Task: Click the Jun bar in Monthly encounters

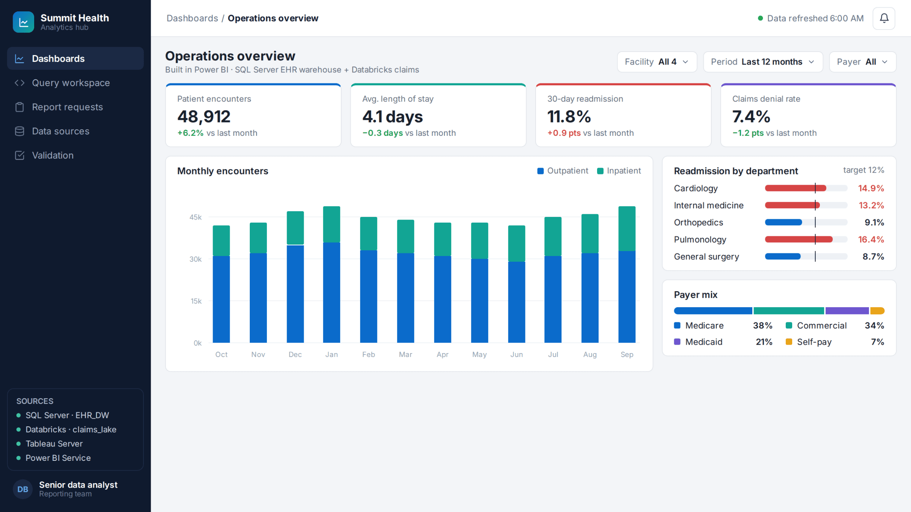Action: (x=517, y=284)
